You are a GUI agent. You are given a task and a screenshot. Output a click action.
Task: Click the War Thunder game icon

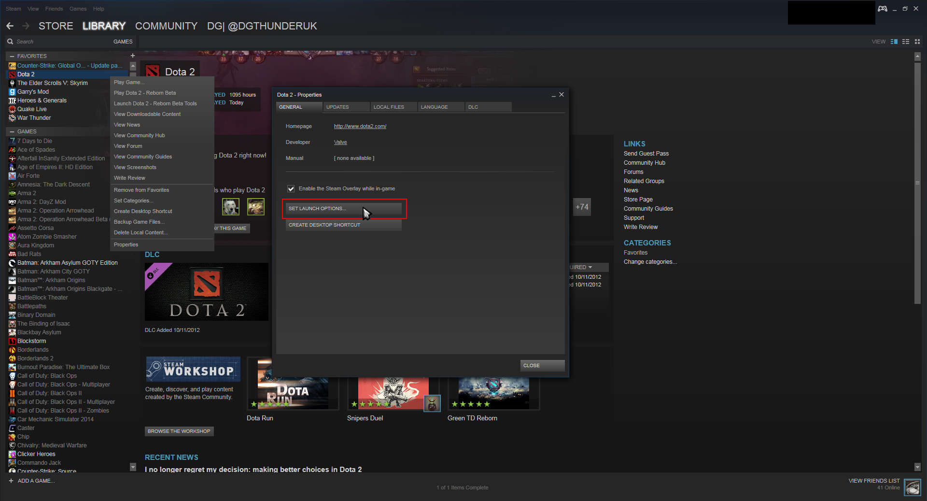[x=13, y=118]
